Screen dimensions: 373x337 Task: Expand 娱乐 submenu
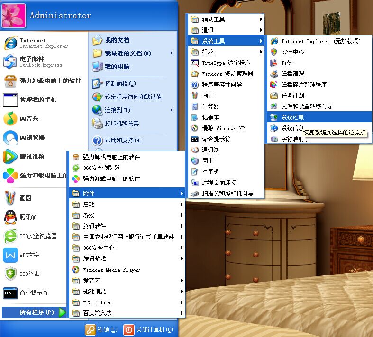[x=226, y=52]
